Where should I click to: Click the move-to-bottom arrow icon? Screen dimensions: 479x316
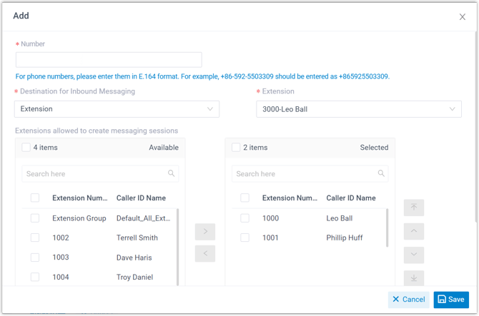coord(413,277)
